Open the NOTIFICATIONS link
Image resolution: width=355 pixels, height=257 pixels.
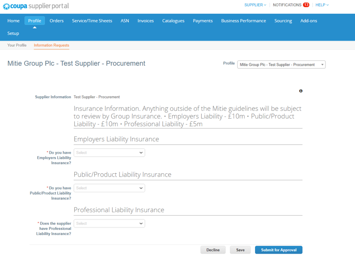[287, 5]
